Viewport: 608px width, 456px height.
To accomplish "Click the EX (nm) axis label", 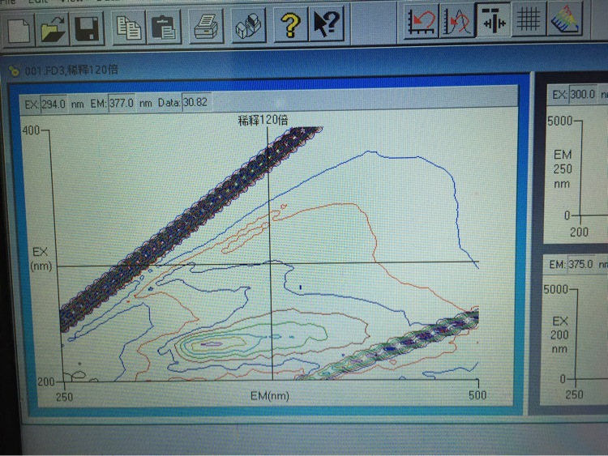I will (x=41, y=259).
